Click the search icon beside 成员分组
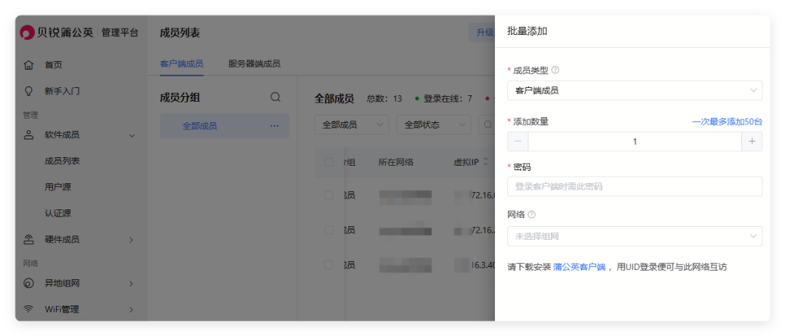Screen dimensions: 785x336 tap(275, 97)
